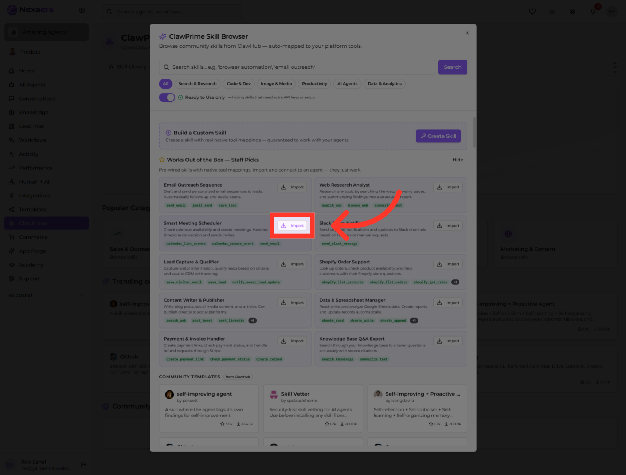Collapse the sidebar panel icon
The height and width of the screenshot is (475, 626).
pos(82,10)
